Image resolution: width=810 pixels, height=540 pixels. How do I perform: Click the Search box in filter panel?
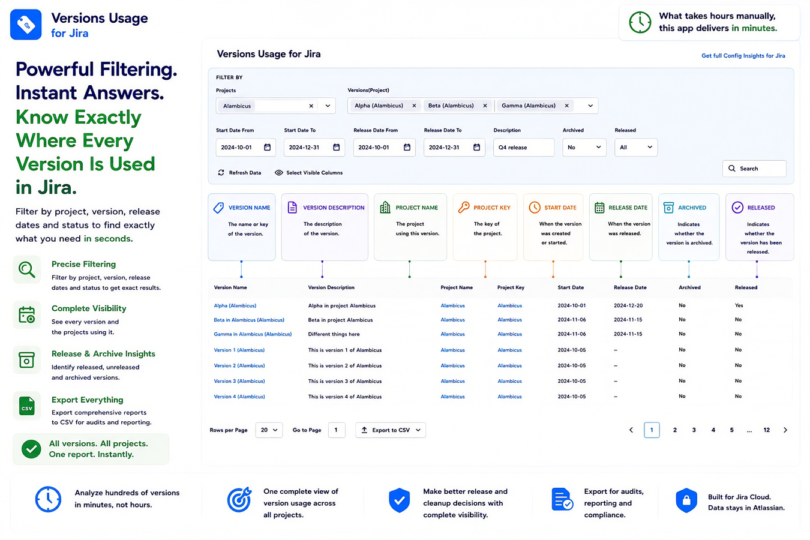(754, 169)
